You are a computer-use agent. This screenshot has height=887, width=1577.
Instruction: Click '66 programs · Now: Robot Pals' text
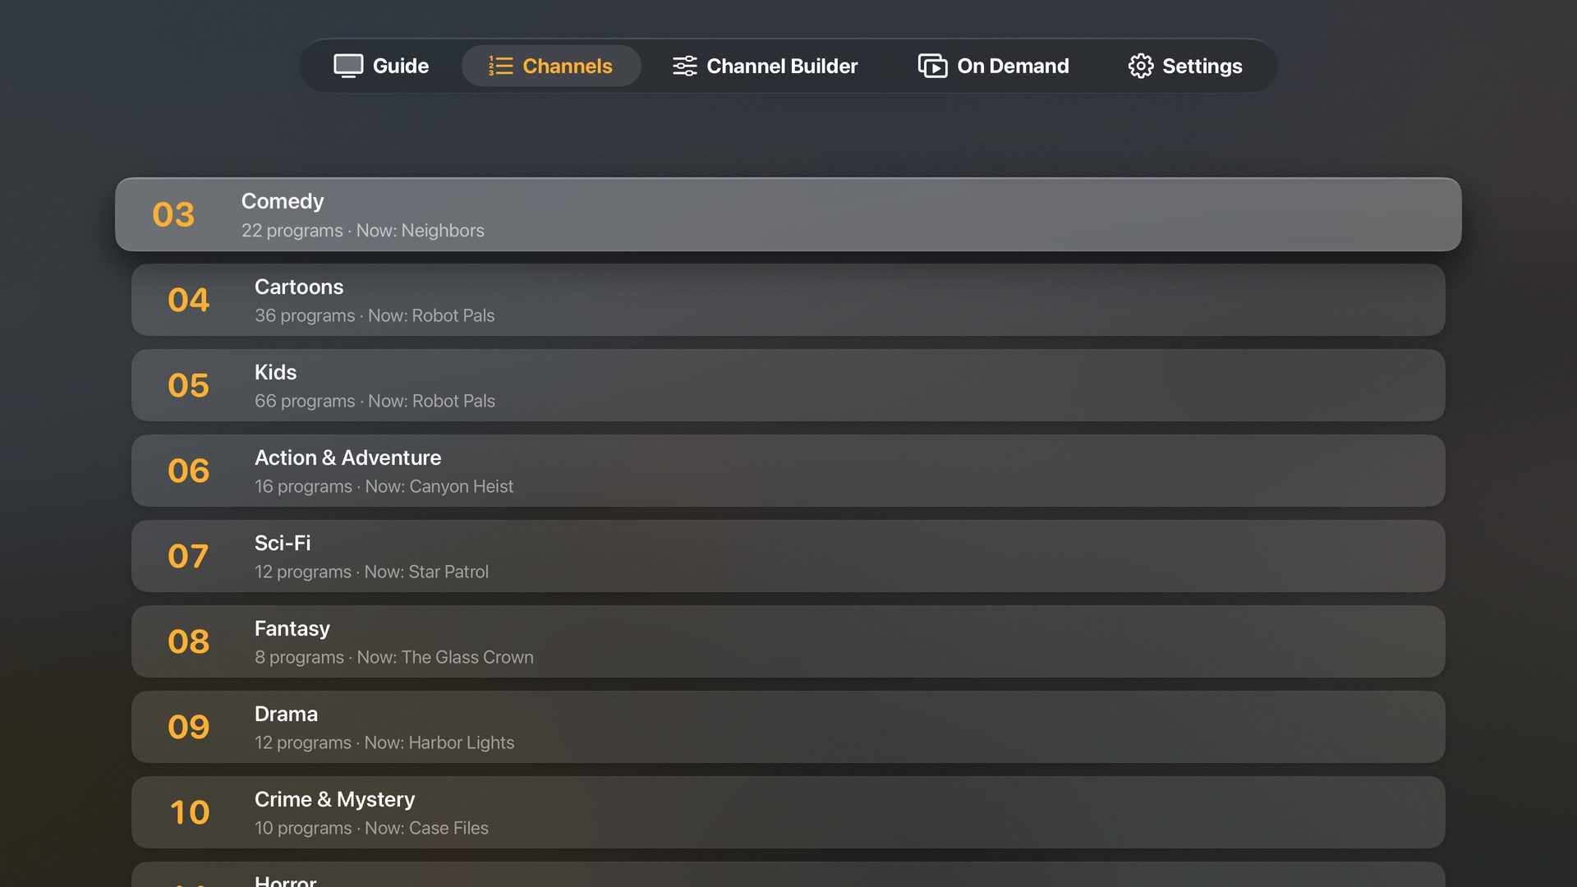(375, 401)
